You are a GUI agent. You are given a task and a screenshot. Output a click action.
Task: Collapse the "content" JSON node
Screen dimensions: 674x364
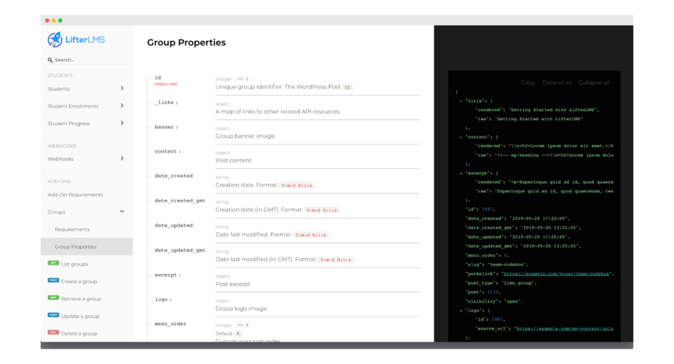(x=461, y=137)
